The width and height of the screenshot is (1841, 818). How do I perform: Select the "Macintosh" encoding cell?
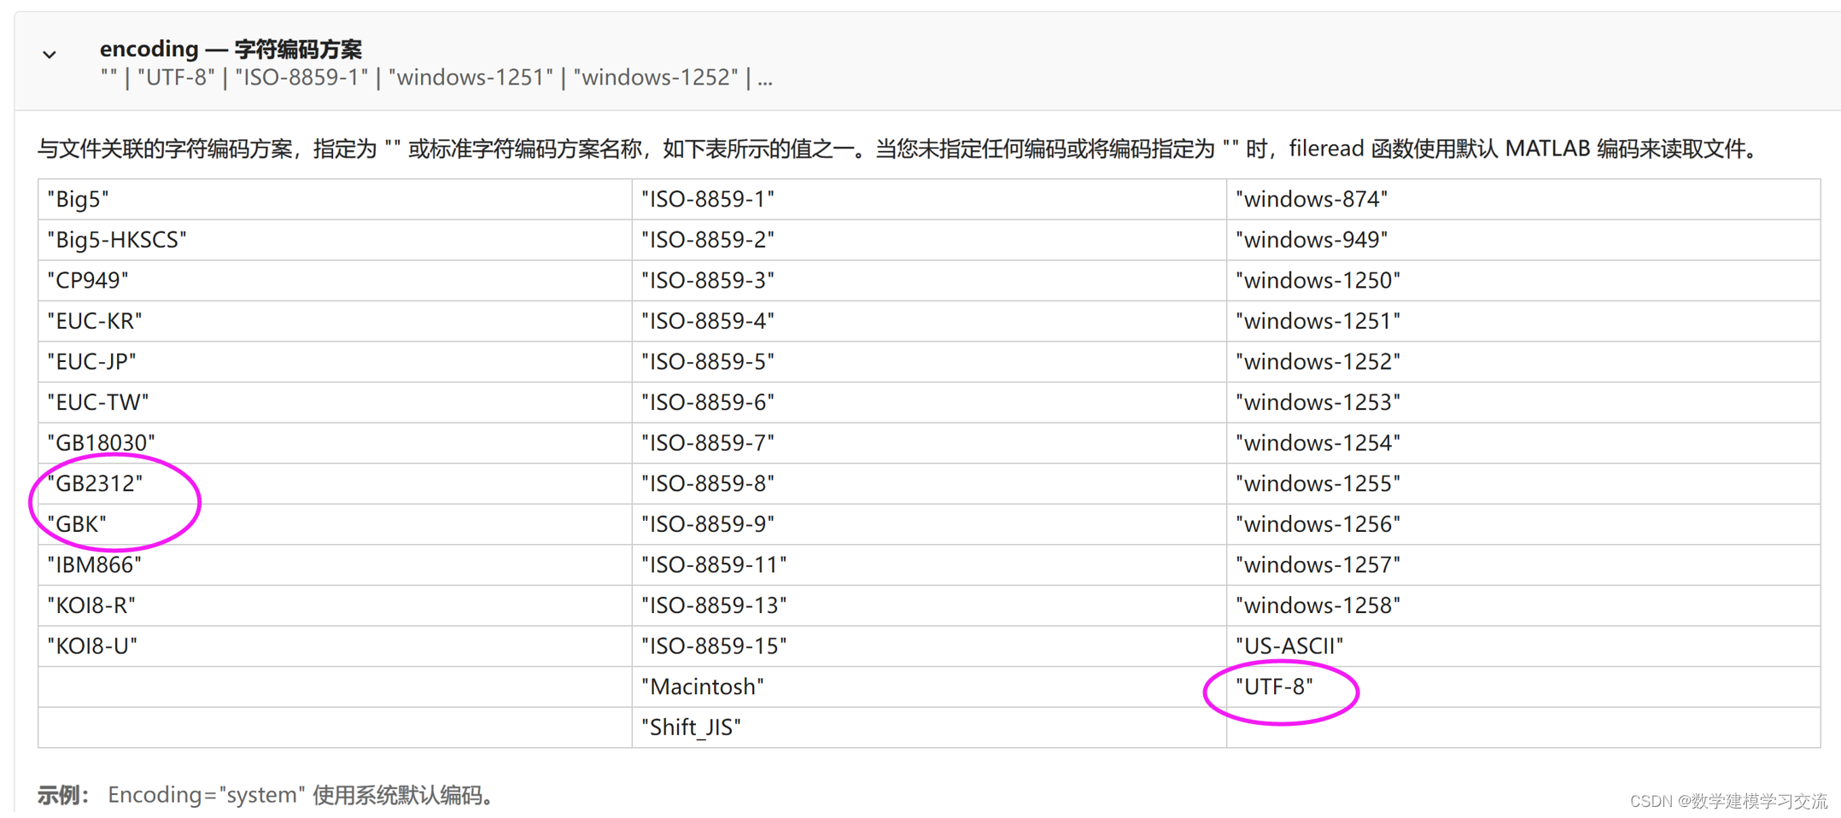point(702,686)
